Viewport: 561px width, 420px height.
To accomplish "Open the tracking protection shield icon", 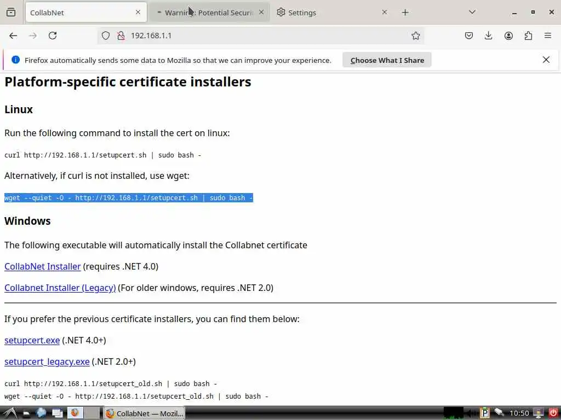I will click(x=106, y=36).
